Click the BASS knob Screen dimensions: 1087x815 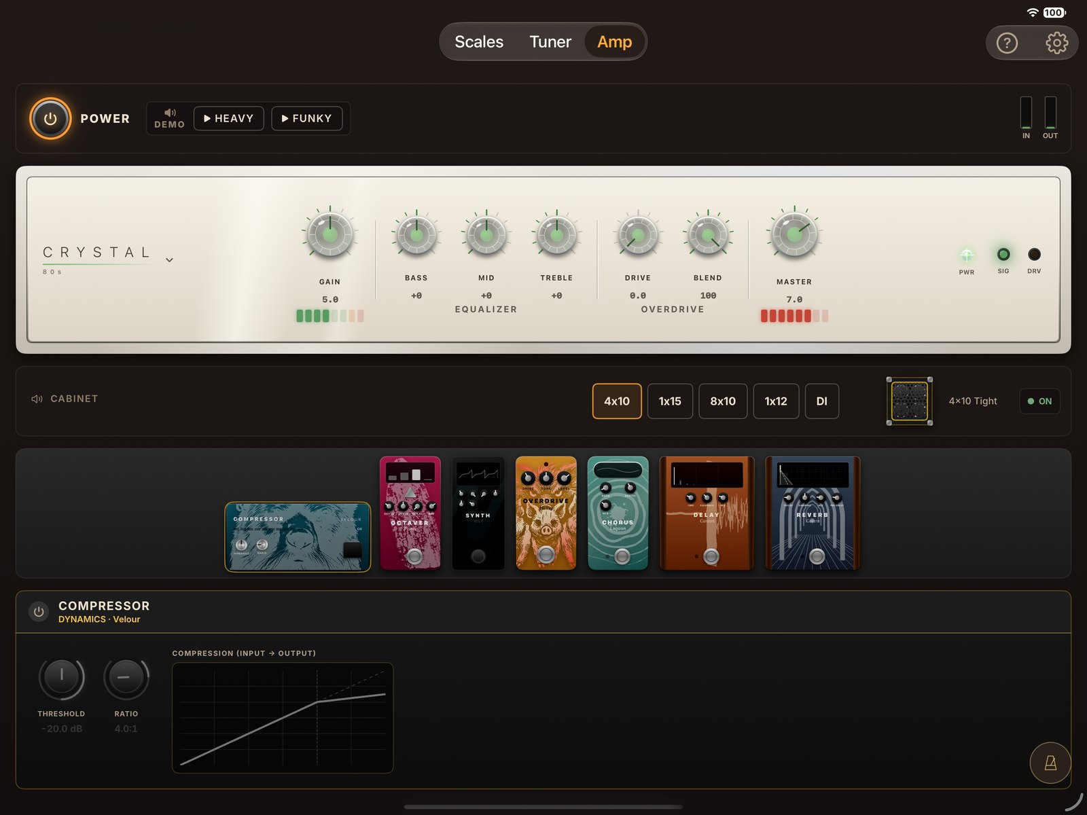416,235
